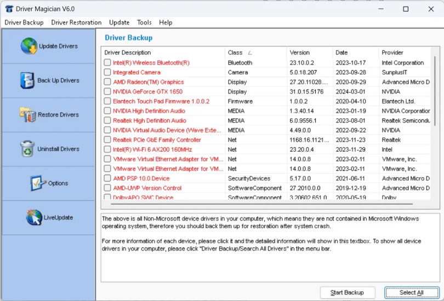Sort by the Version column header

coord(310,53)
